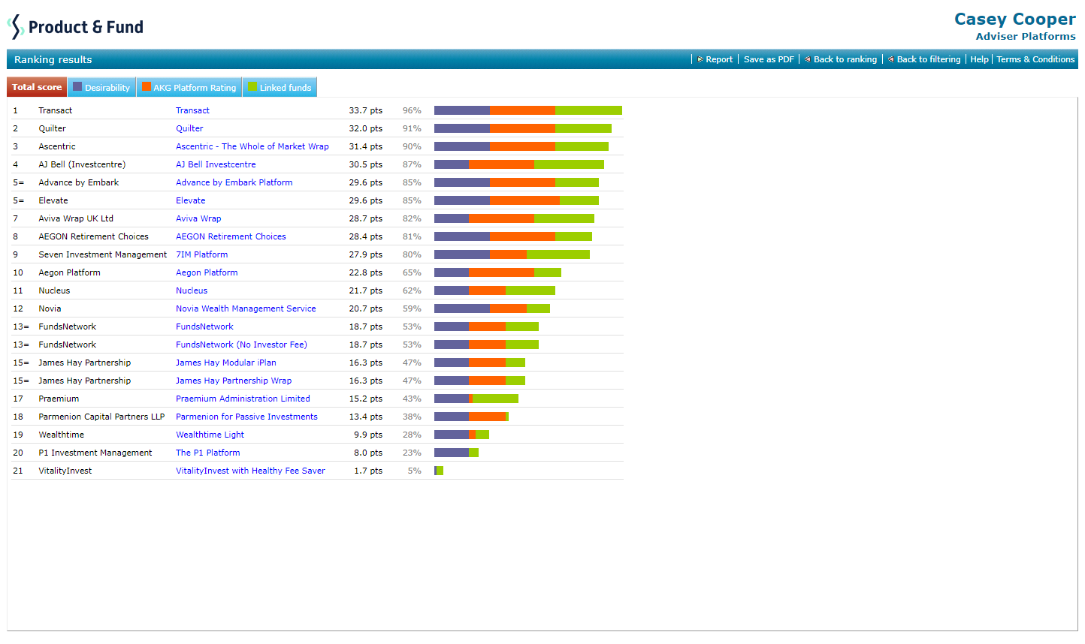The height and width of the screenshot is (644, 1085).
Task: Open the Aviva Wrap link
Action: click(x=198, y=218)
